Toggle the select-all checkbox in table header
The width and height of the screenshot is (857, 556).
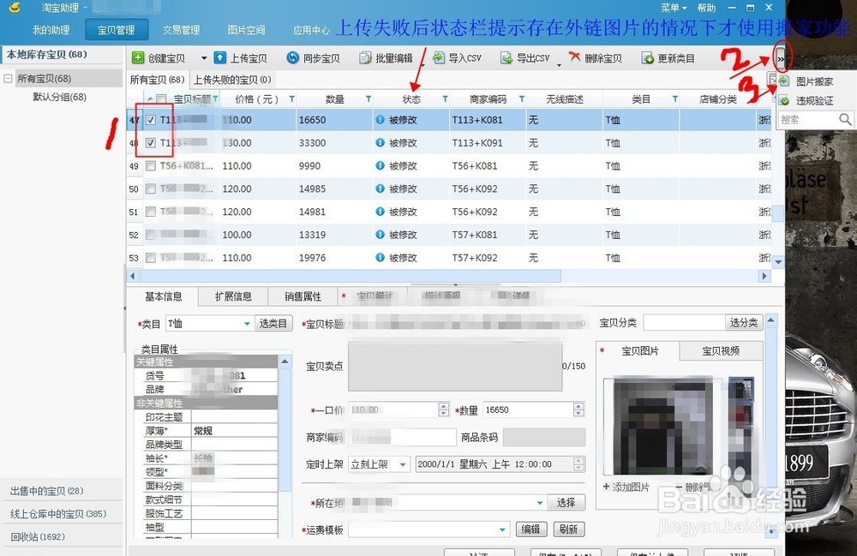[x=159, y=99]
